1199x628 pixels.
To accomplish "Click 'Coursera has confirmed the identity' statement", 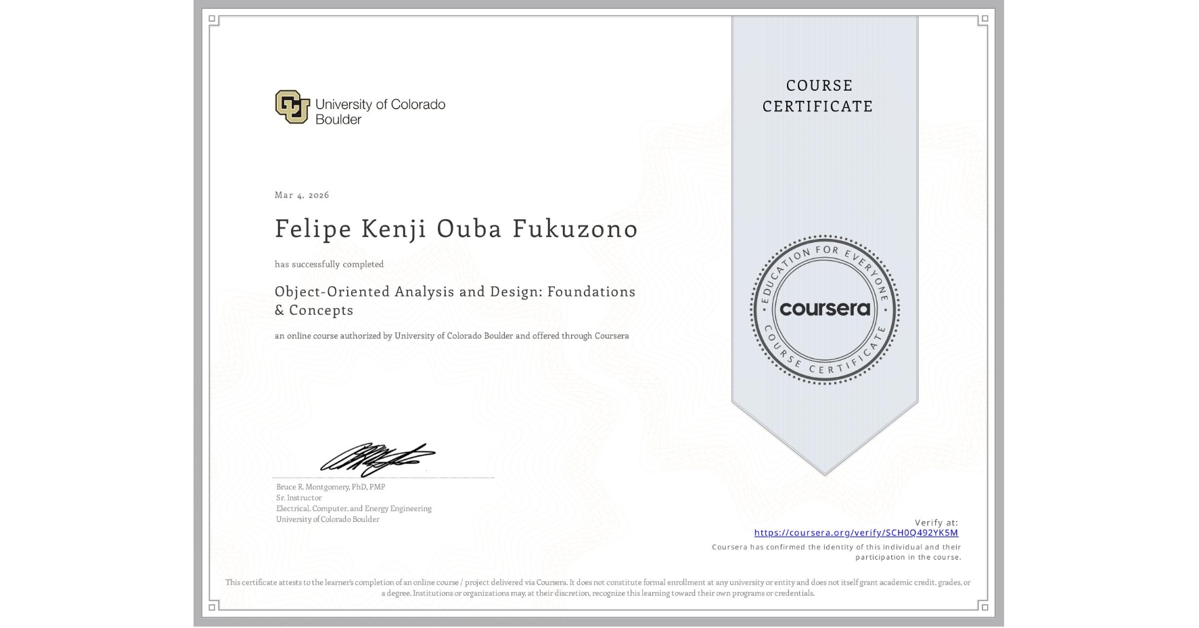I will click(836, 552).
